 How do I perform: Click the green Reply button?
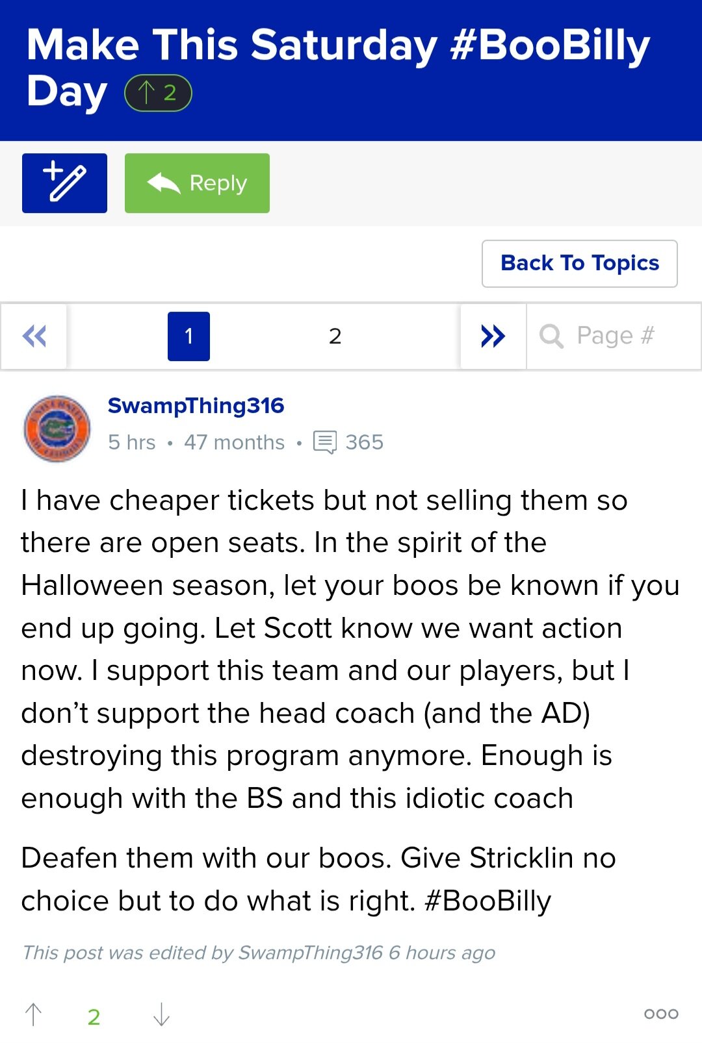click(197, 183)
